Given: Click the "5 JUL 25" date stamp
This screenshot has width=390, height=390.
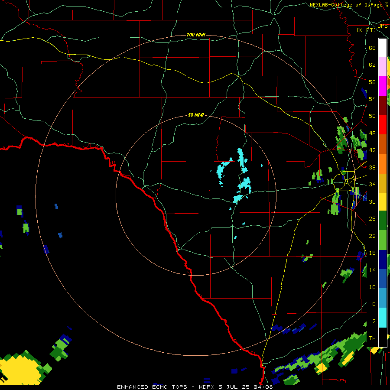Looking at the screenshot, I should click(234, 387).
